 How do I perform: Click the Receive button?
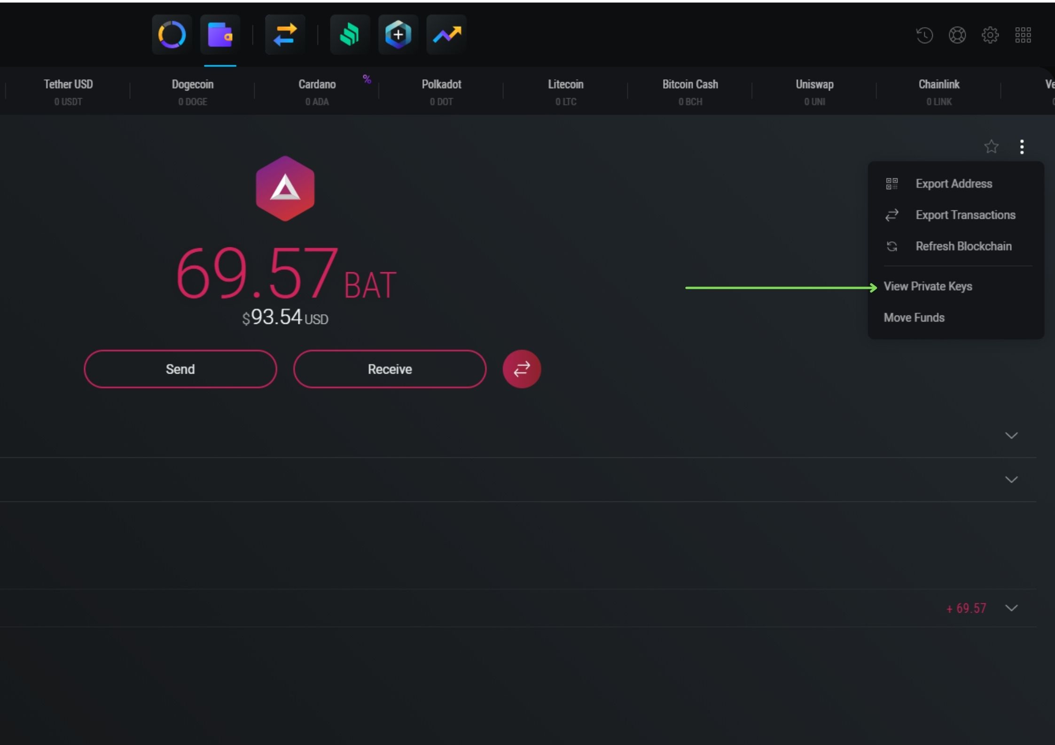coord(390,369)
